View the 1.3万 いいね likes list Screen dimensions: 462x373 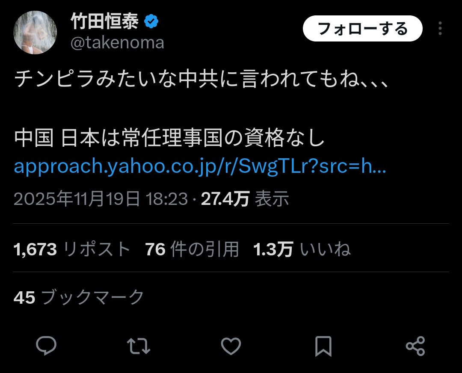point(302,249)
